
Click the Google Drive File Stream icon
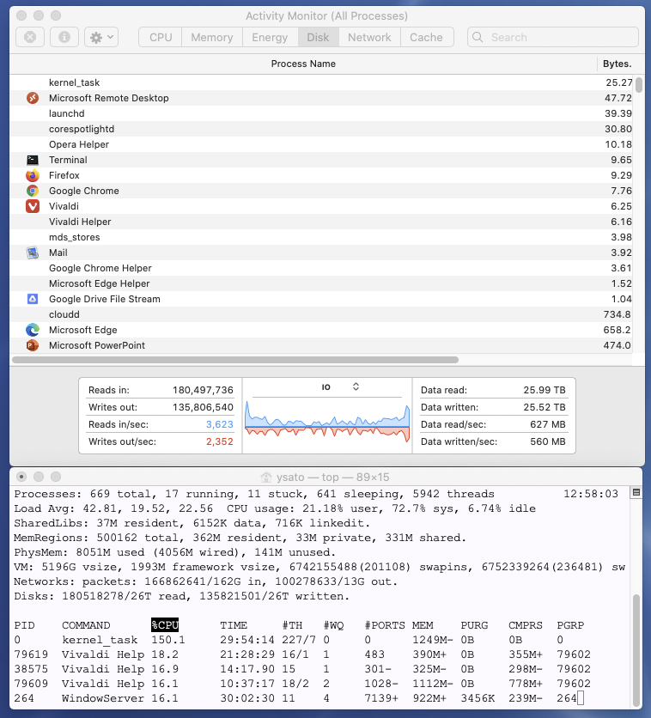click(x=33, y=299)
